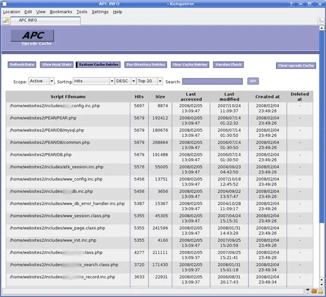Viewport: 326px width, 297px height.
Task: Click the Script Filename column header
Action: (68, 96)
